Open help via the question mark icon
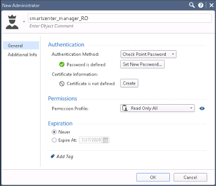216x186 pixels. 201,6
